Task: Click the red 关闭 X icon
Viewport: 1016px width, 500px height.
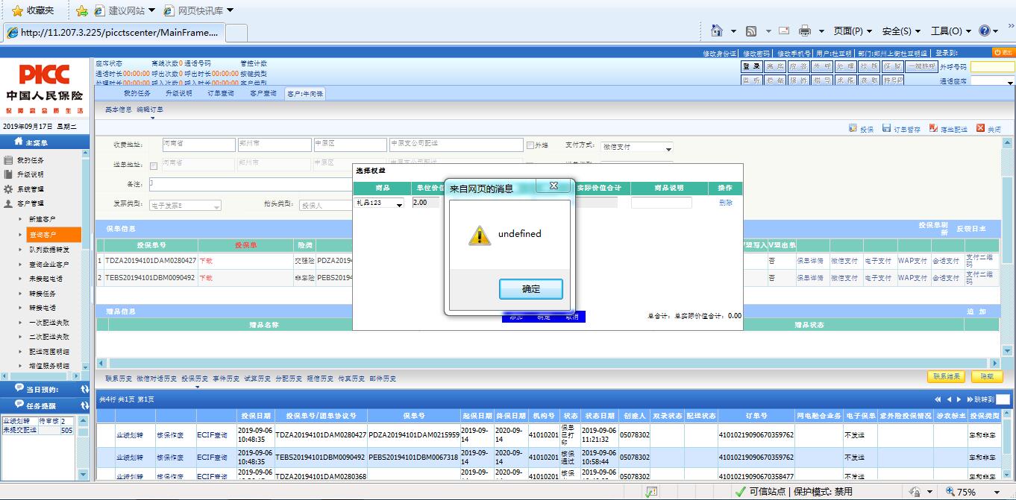Action: [x=980, y=129]
